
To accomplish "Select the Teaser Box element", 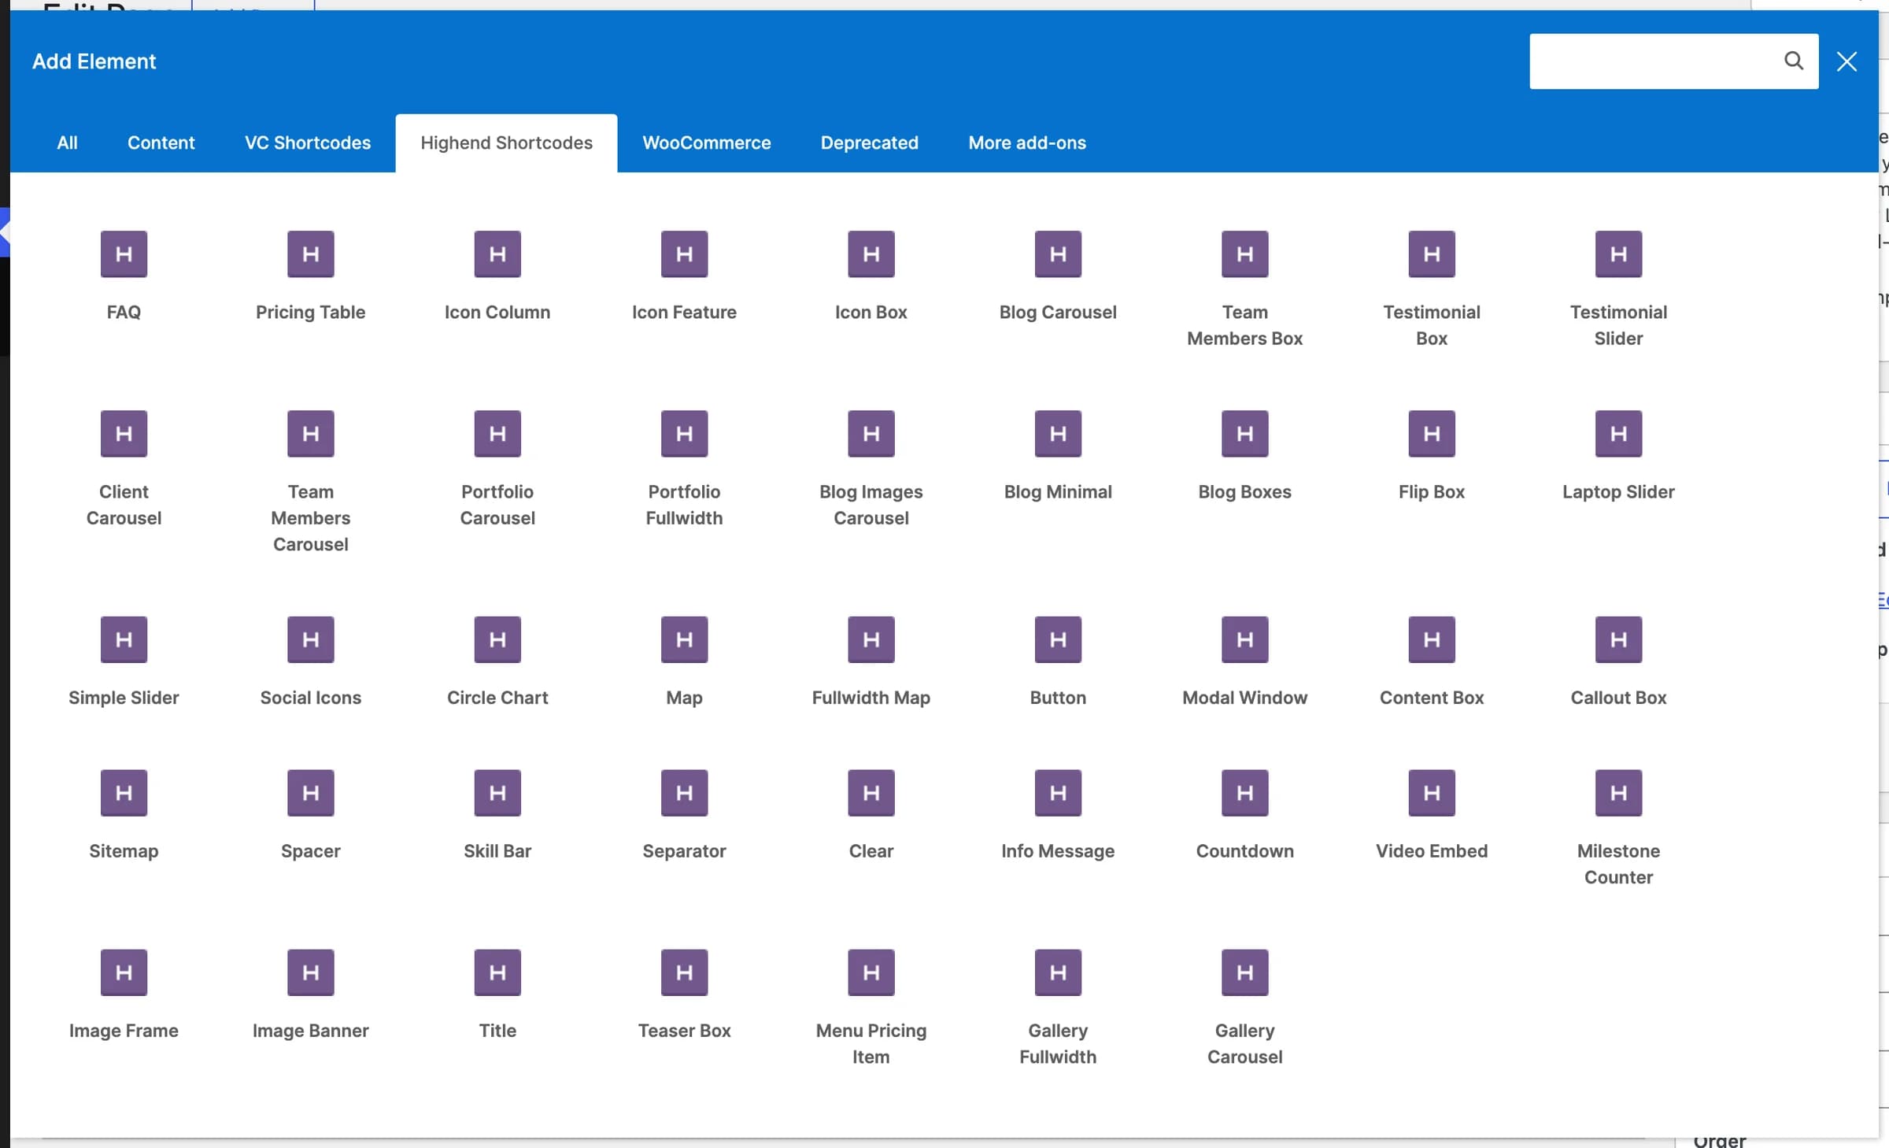I will 684,994.
